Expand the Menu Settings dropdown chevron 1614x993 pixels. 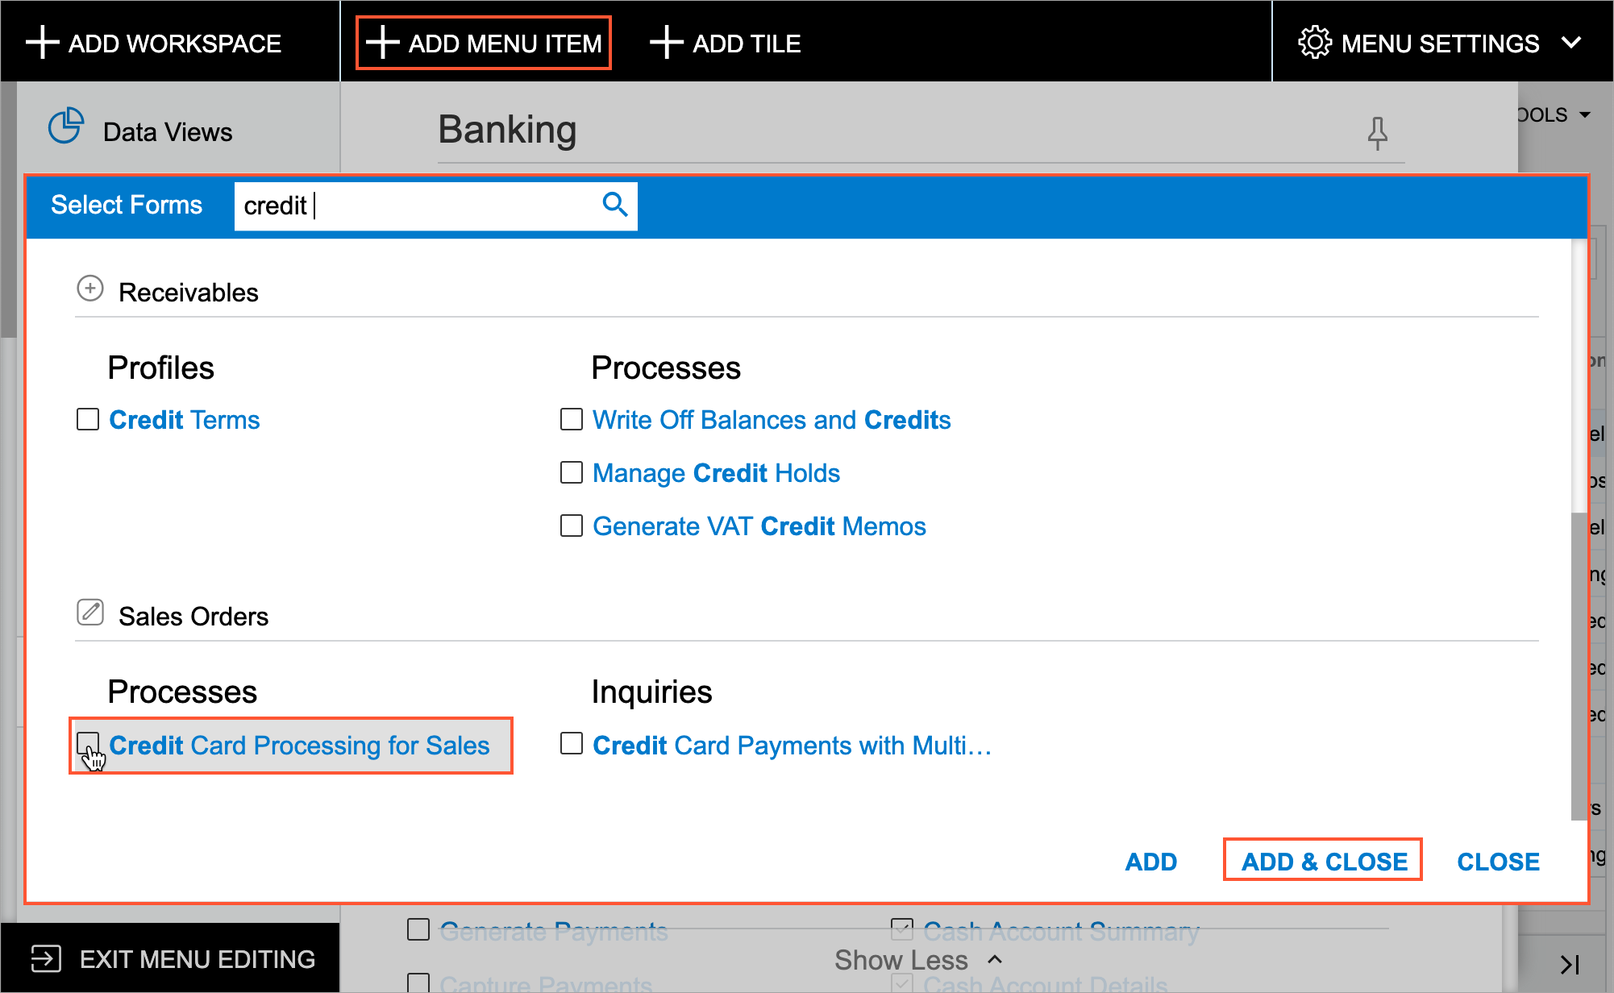1570,43
